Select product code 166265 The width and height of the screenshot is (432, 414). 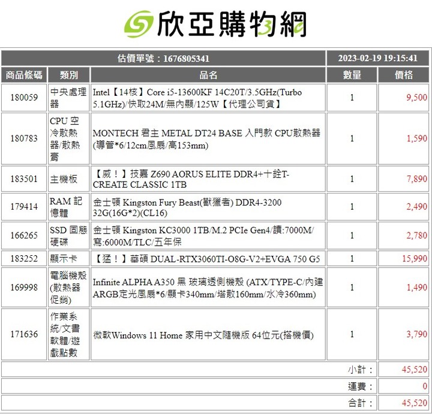point(24,235)
